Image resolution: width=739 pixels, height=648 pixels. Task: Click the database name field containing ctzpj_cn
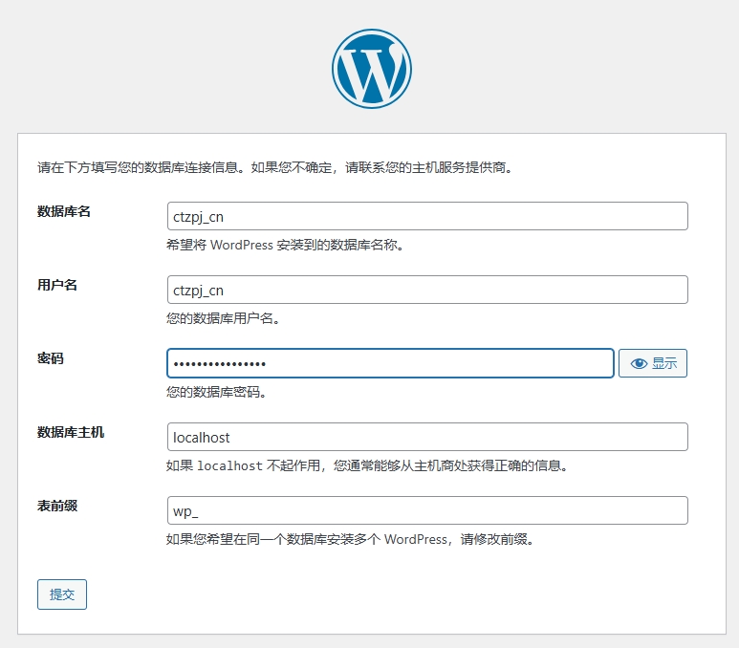coord(426,216)
